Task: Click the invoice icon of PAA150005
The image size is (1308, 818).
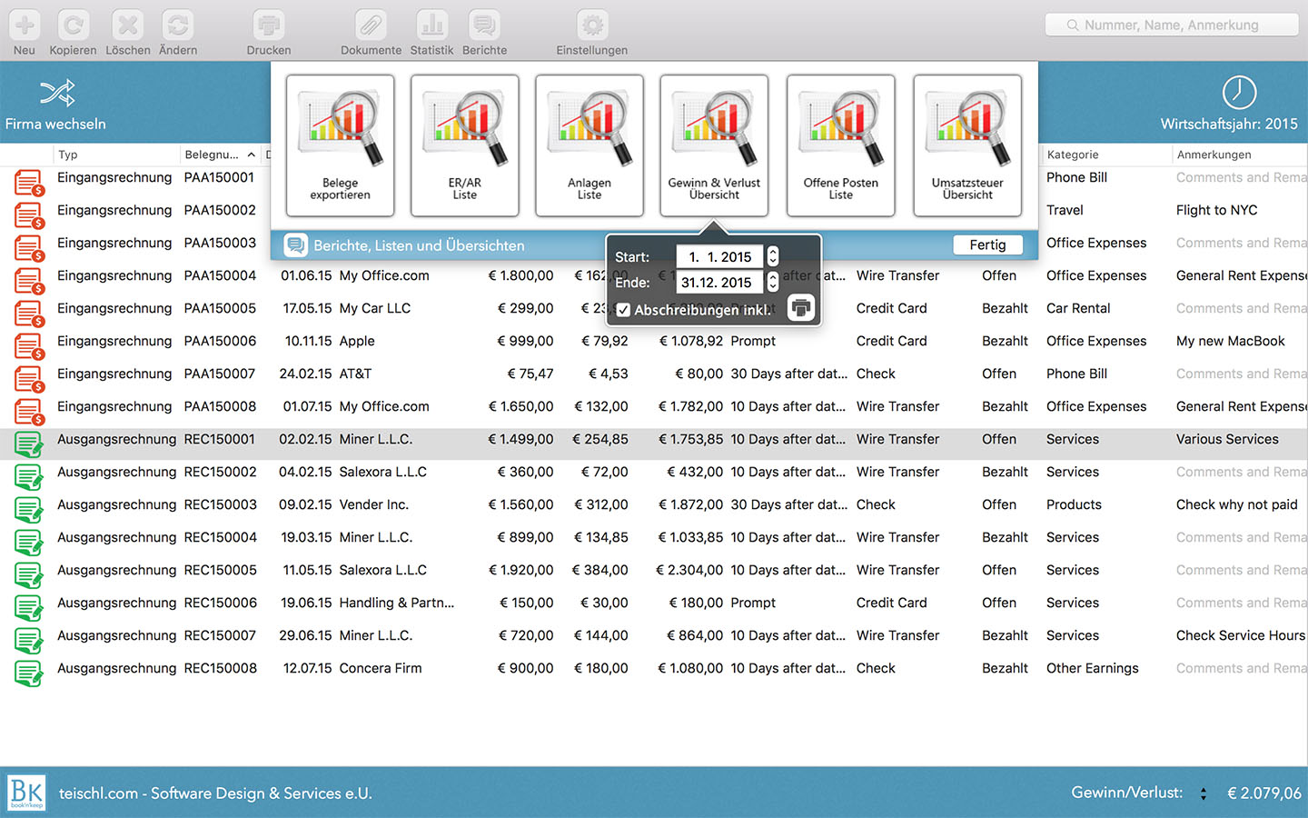Action: pyautogui.click(x=29, y=314)
